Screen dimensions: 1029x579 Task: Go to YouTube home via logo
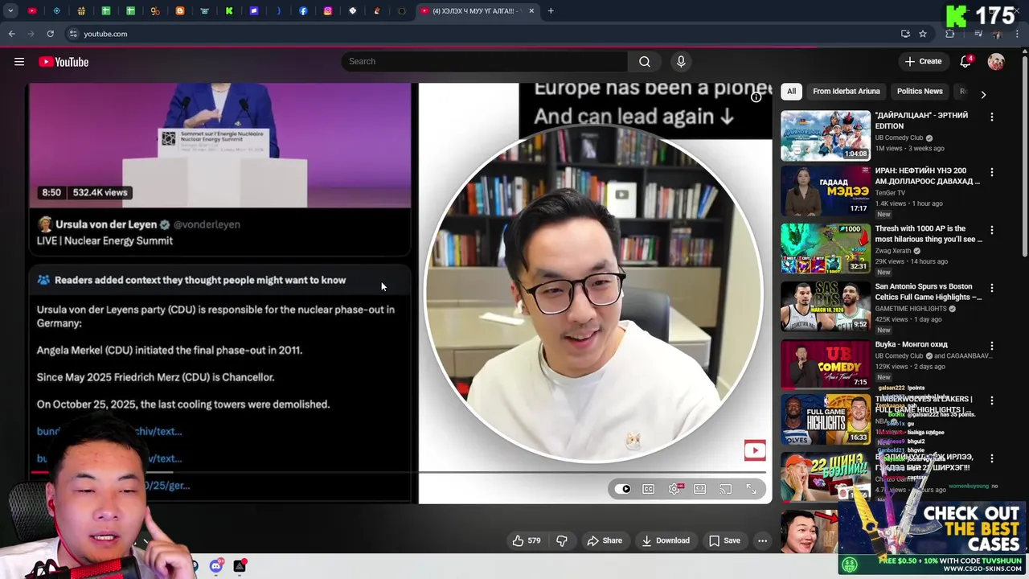coord(64,62)
